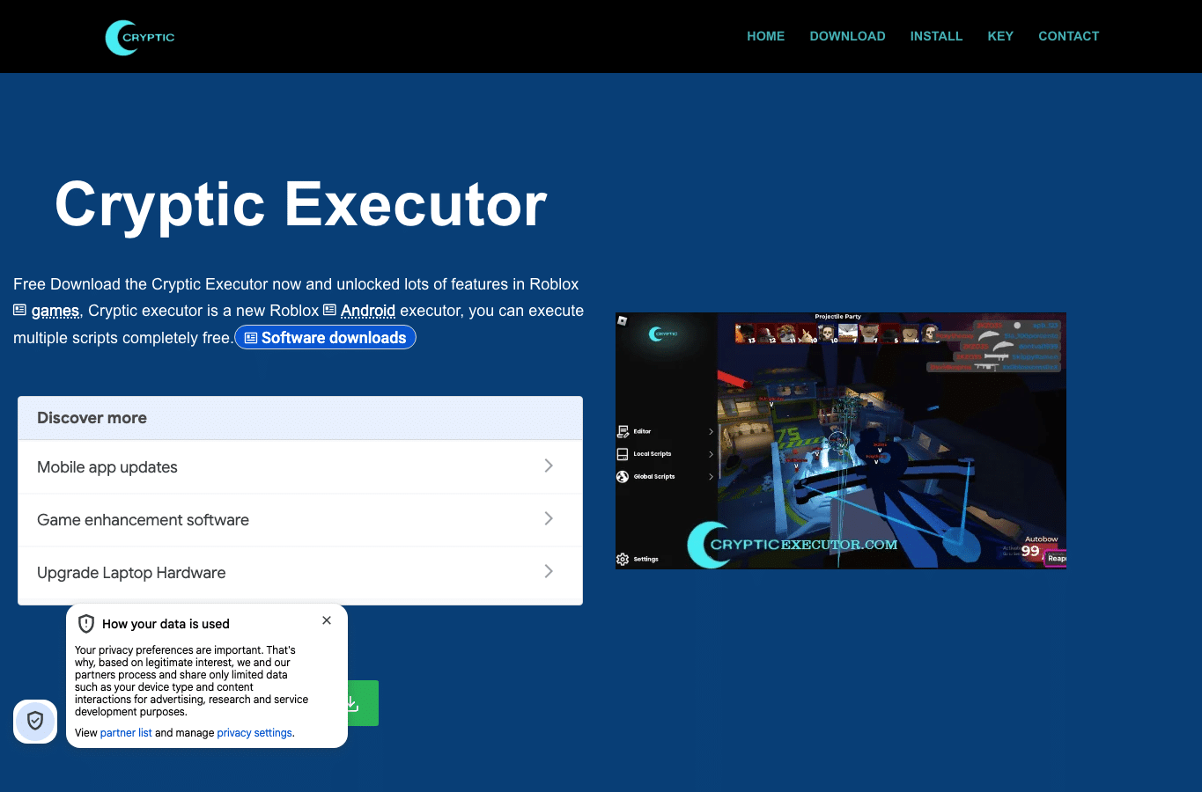Image resolution: width=1202 pixels, height=792 pixels.
Task: Open the KEY menu item
Action: pos(1000,36)
